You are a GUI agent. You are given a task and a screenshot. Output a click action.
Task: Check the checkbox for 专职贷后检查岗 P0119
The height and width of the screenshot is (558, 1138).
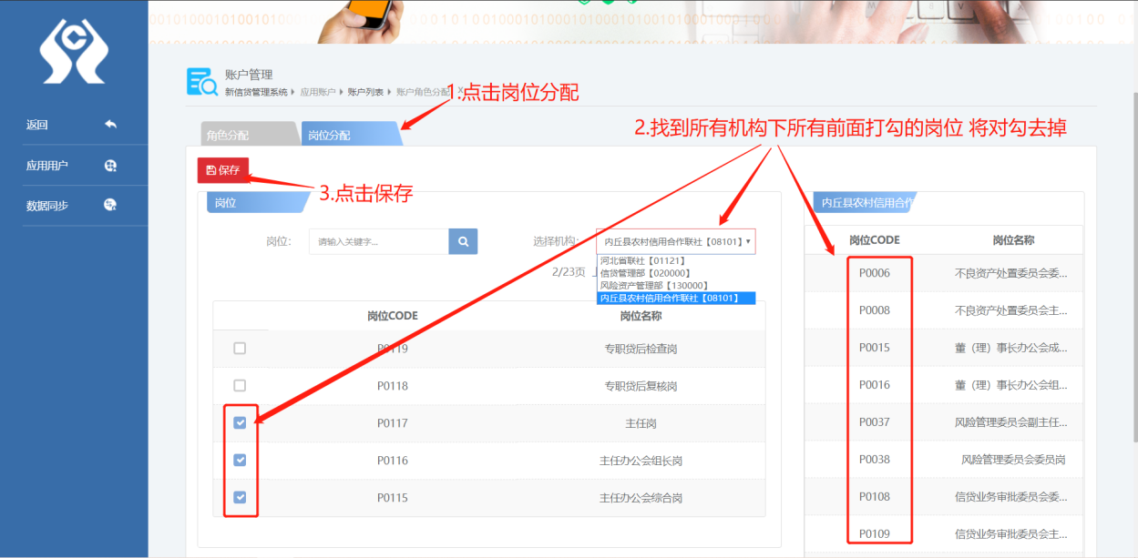[240, 348]
